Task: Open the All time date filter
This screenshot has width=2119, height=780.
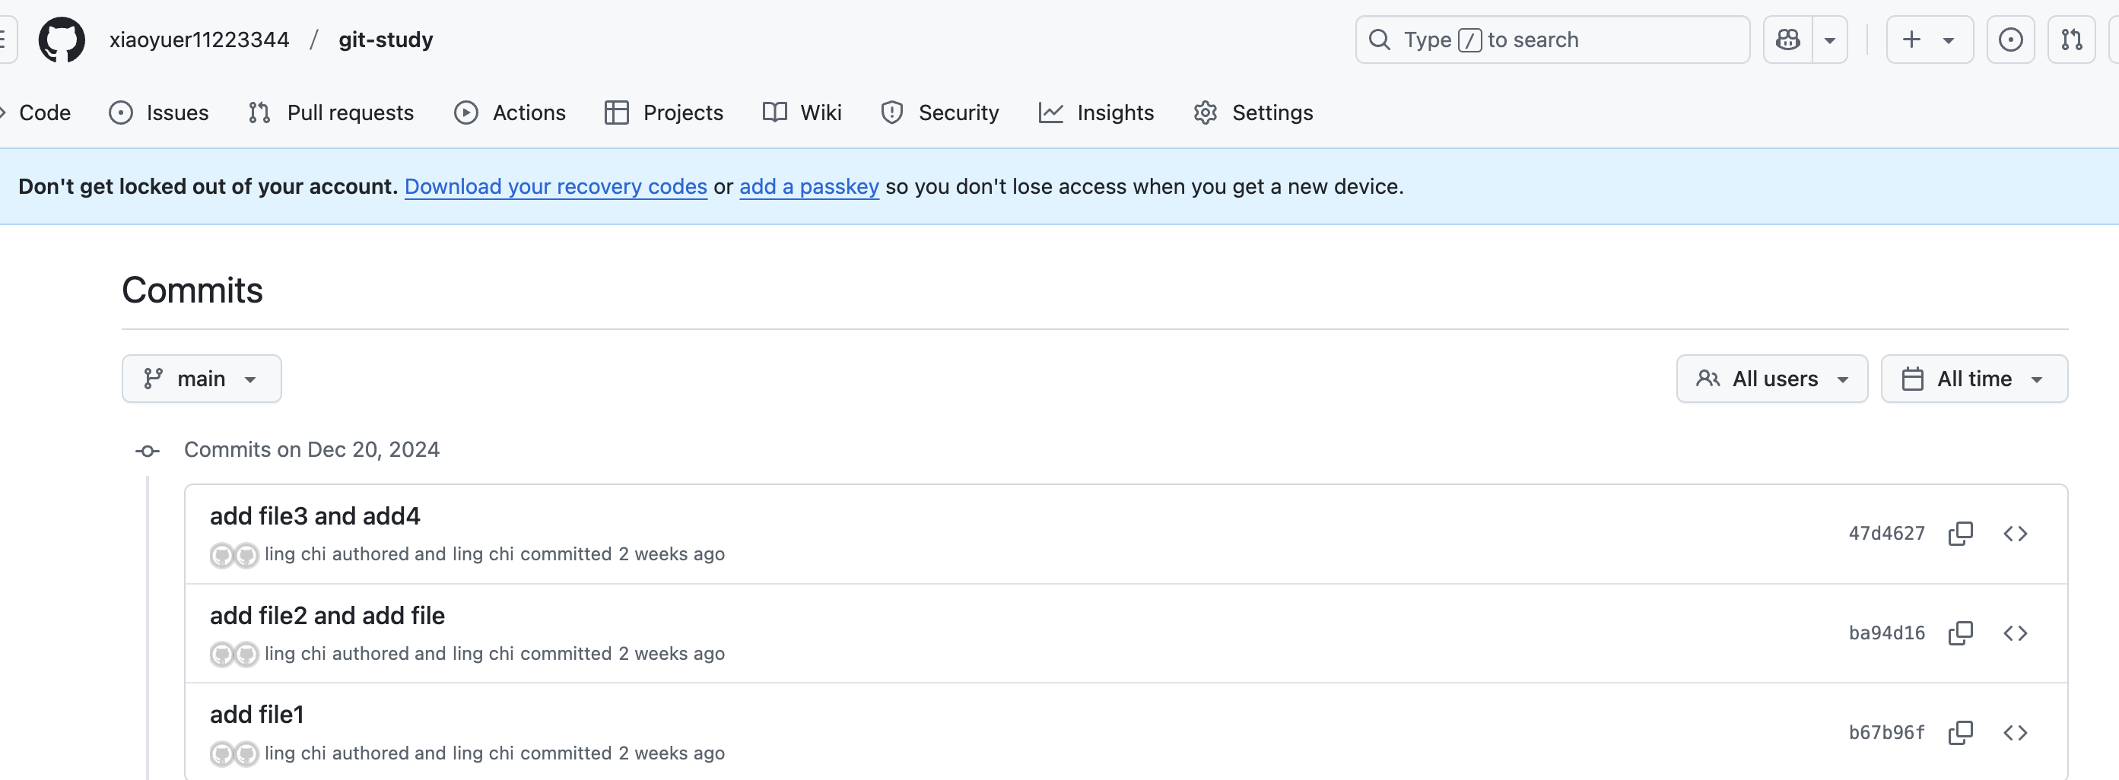Action: click(1974, 378)
